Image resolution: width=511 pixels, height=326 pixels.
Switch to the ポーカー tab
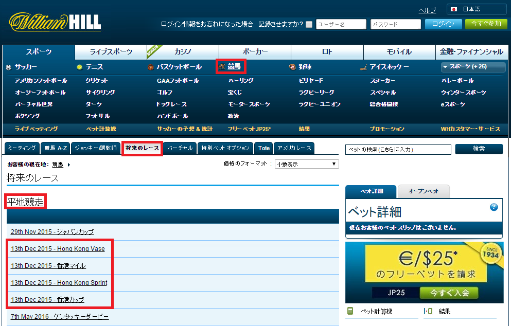(x=255, y=52)
